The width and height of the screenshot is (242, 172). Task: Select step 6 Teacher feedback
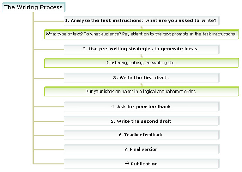click(141, 135)
